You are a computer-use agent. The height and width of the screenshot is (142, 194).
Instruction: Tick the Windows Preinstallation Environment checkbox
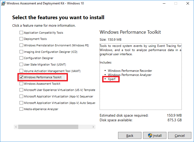[21, 45]
